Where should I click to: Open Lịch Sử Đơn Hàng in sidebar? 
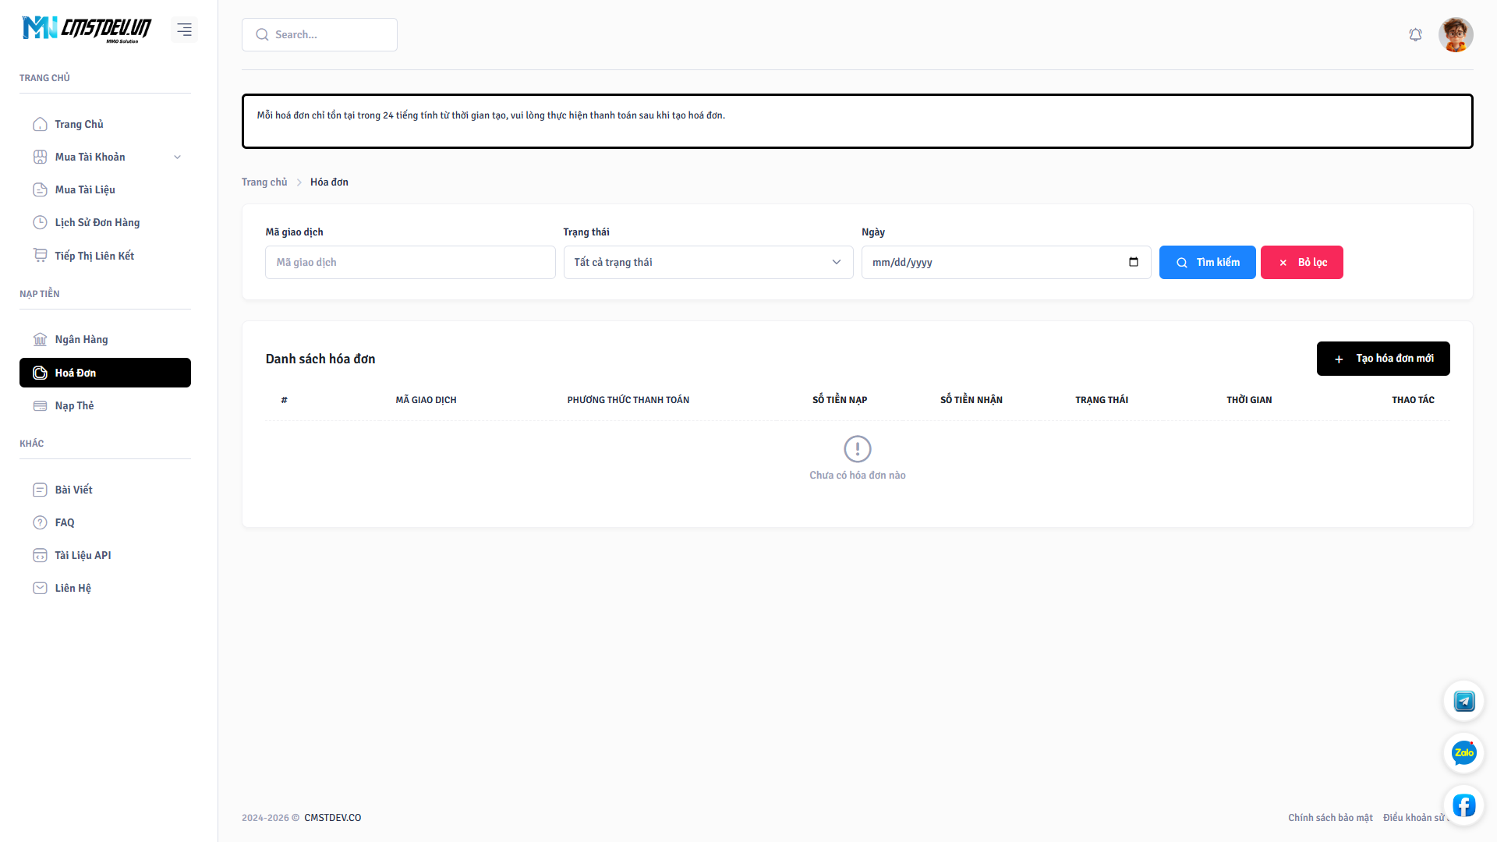97,223
